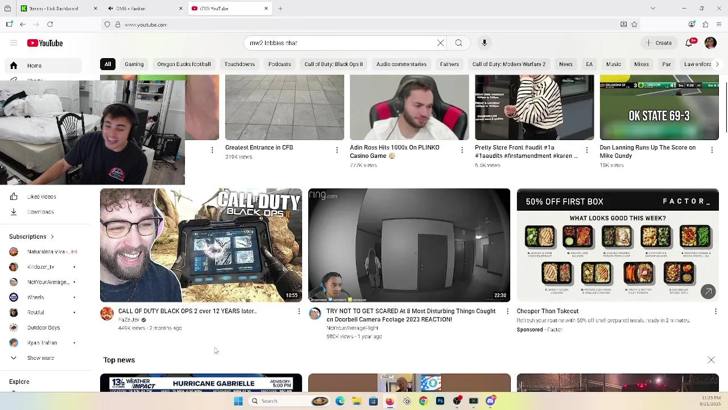Open Discord from the Windows taskbar
This screenshot has height=410, width=728.
491,401
